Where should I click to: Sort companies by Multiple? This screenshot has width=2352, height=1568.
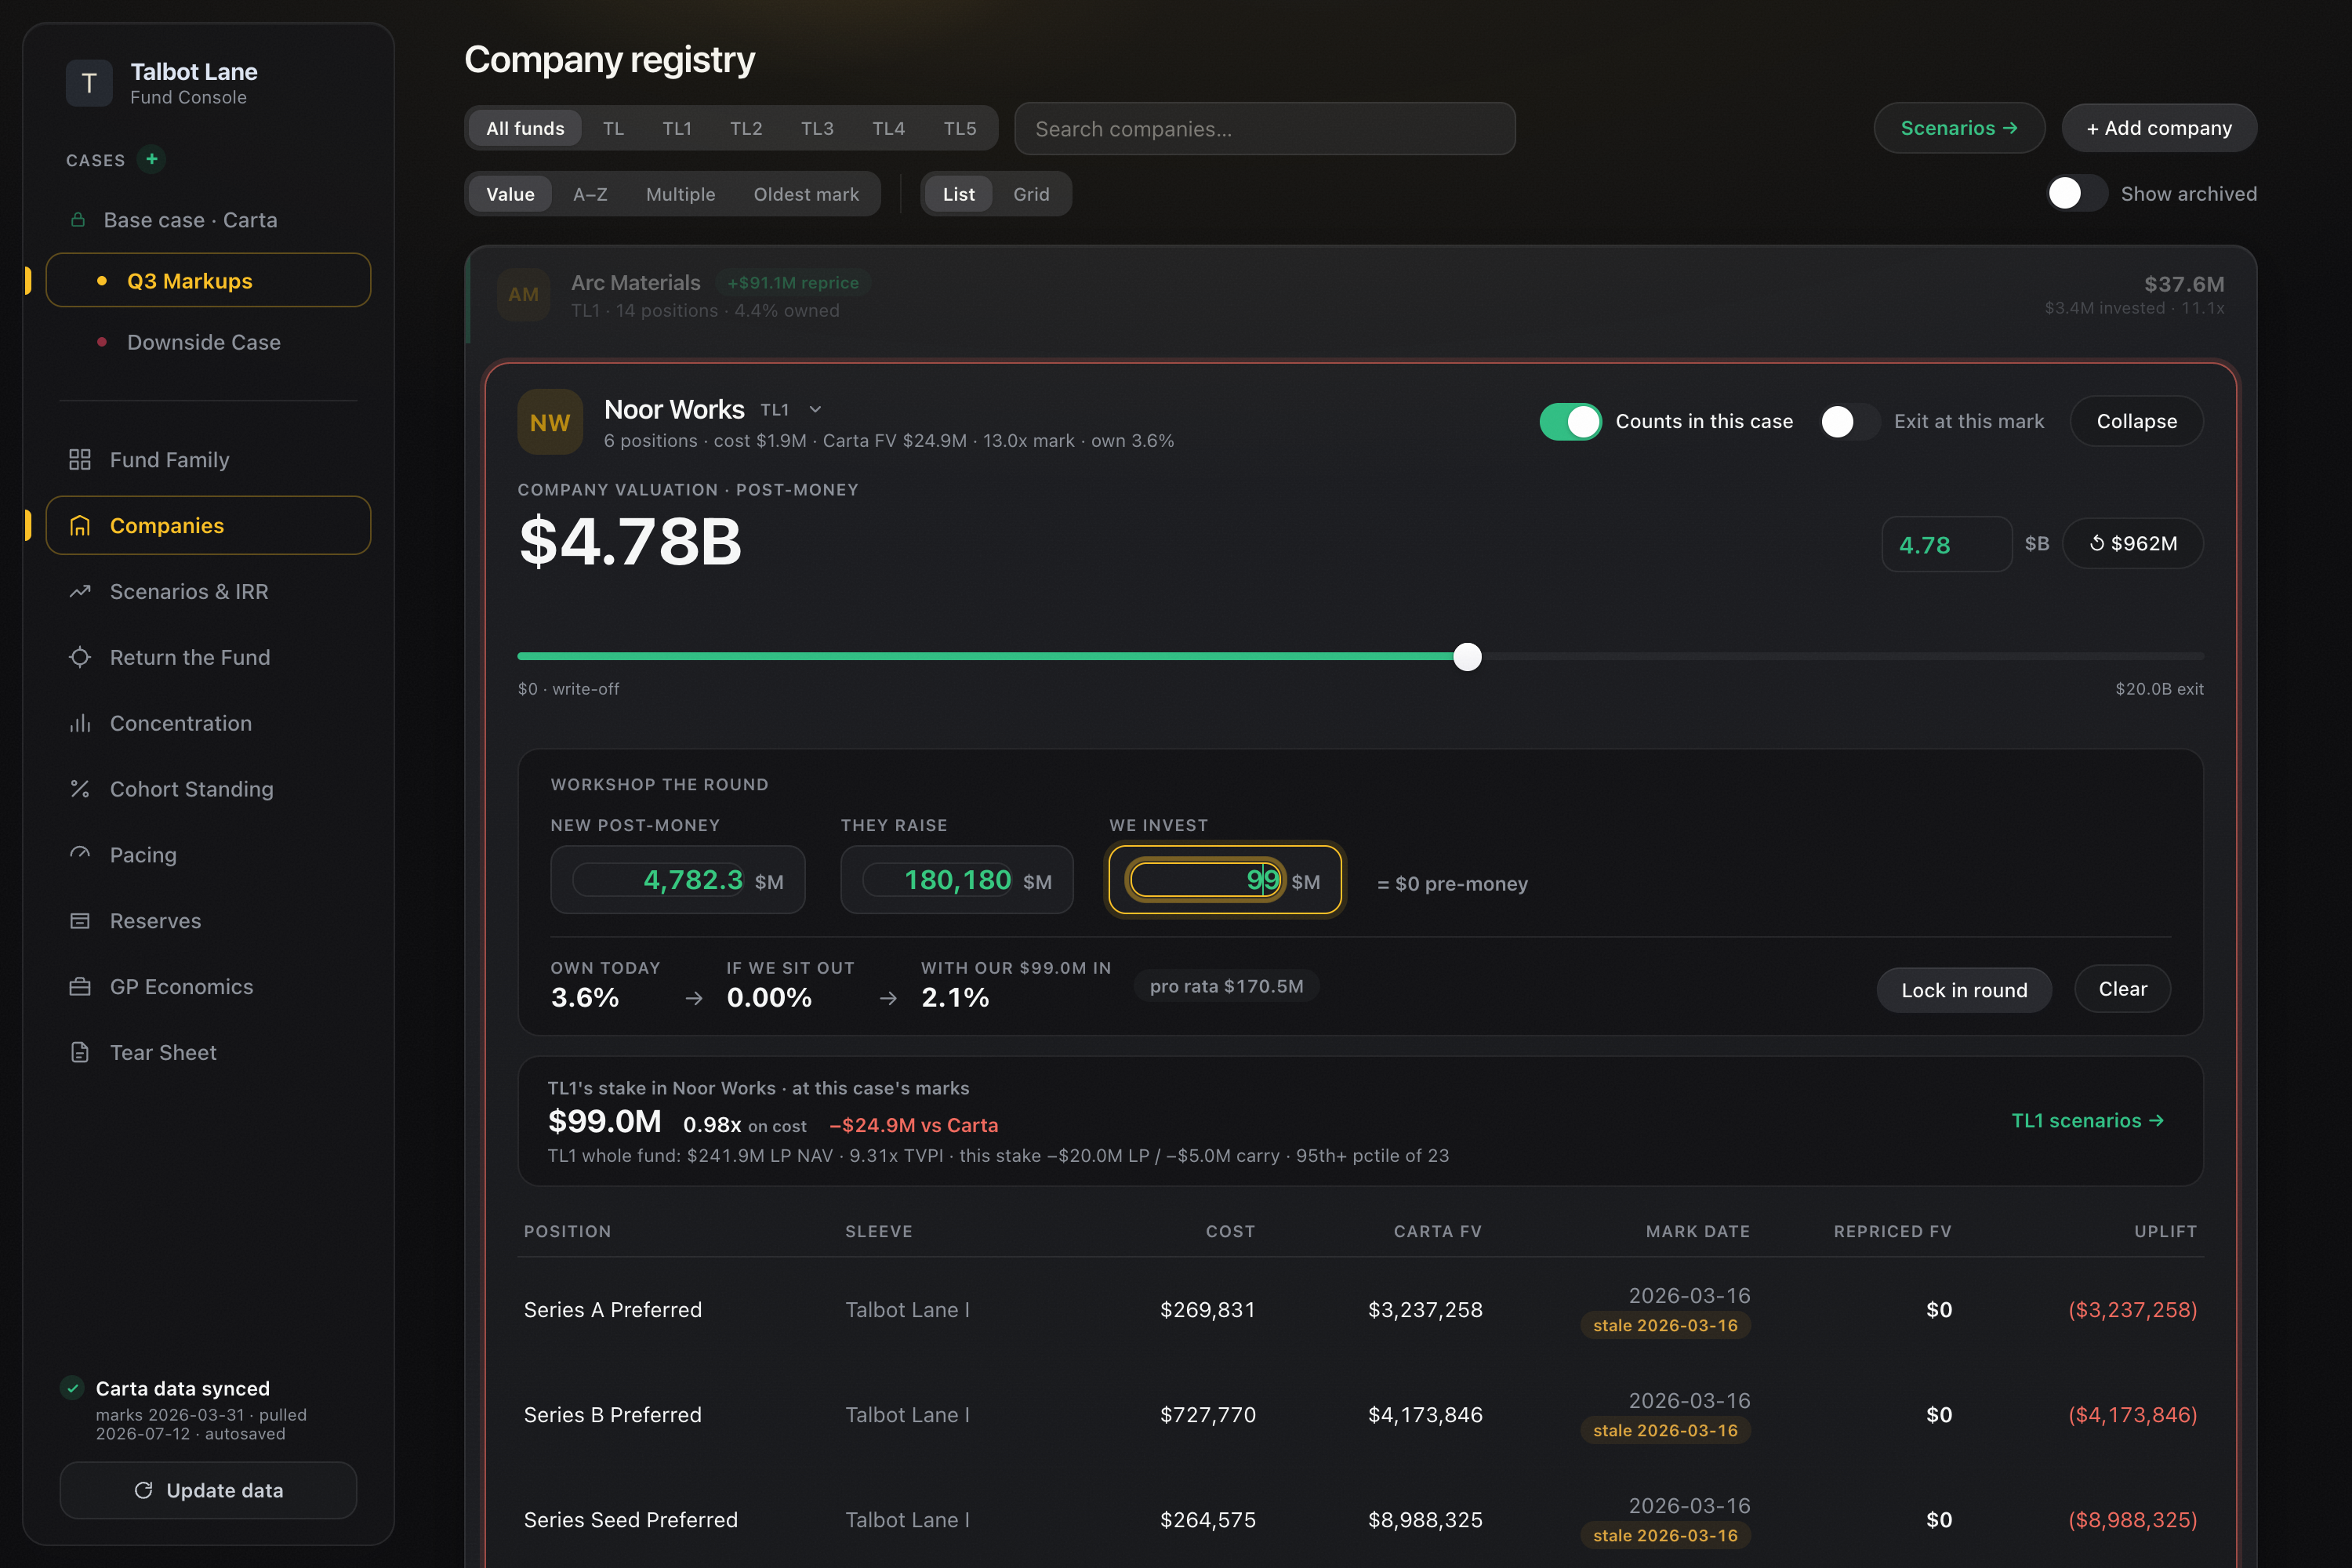[x=680, y=194]
